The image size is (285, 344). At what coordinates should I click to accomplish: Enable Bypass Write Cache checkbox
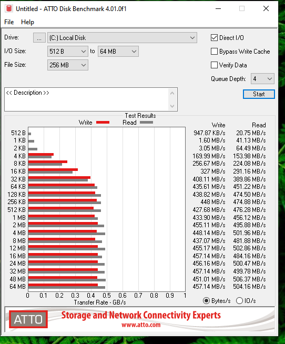tap(214, 52)
